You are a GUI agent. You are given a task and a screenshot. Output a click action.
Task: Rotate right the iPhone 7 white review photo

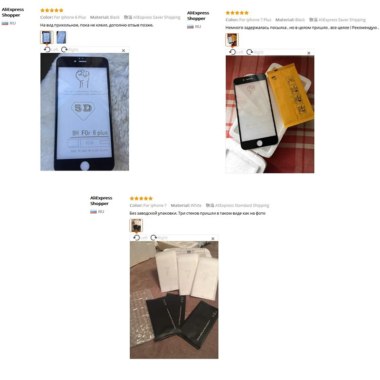[159, 238]
